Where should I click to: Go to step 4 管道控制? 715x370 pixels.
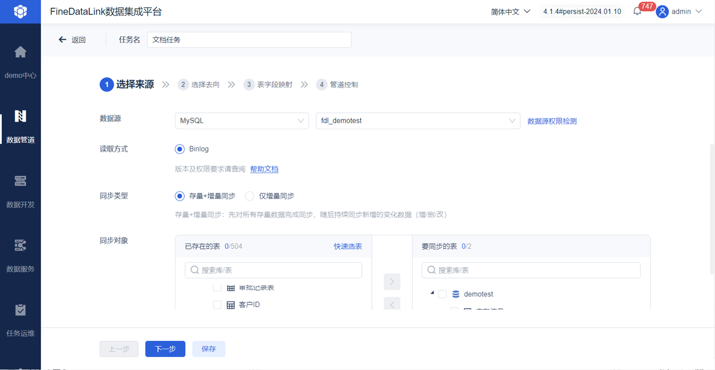coord(337,85)
